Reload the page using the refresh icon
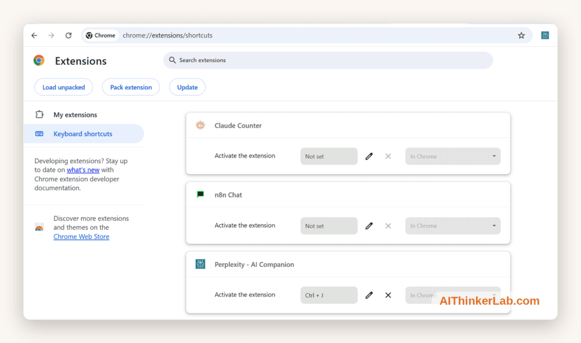 [x=69, y=35]
